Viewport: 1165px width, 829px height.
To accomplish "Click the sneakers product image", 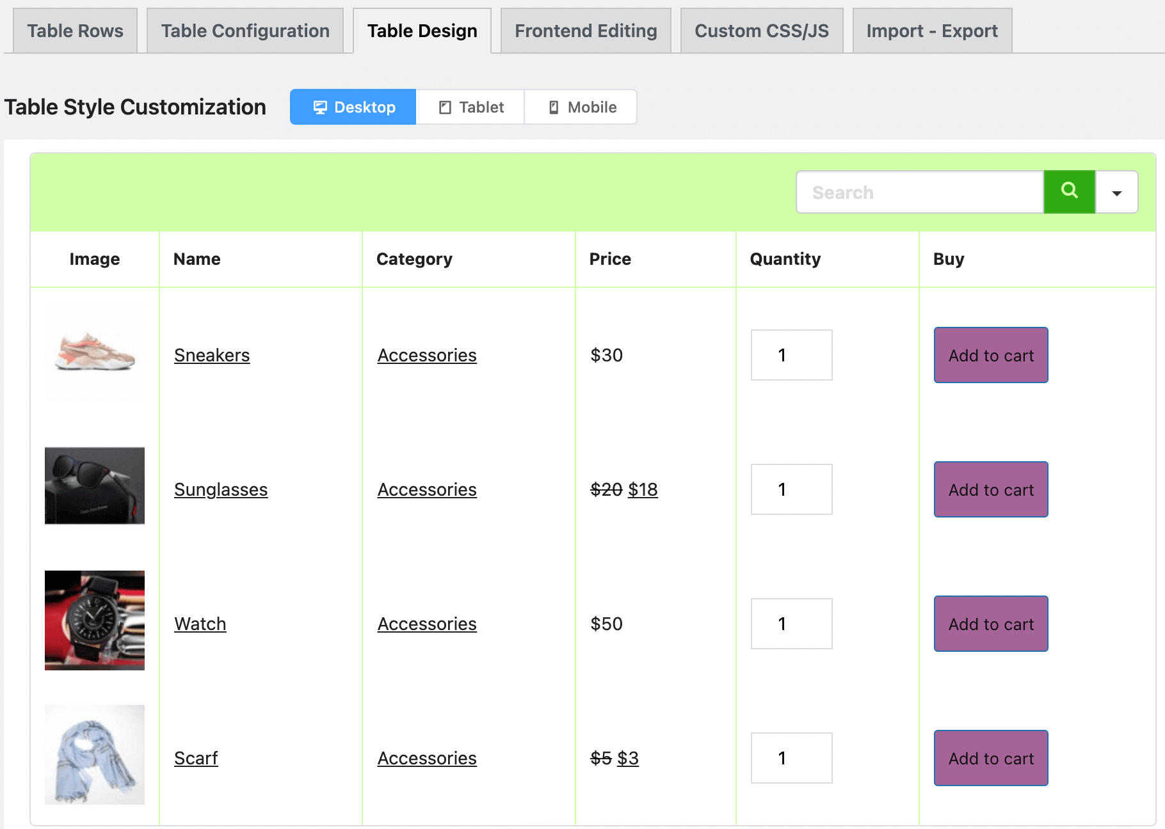I will point(94,355).
